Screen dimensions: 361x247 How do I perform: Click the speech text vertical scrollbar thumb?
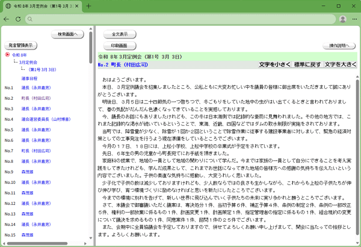click(357, 157)
